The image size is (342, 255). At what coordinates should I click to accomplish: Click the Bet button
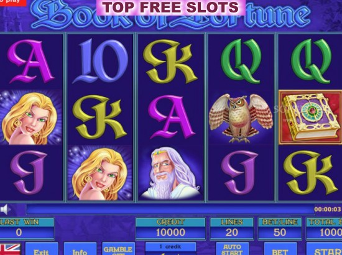coord(280,249)
